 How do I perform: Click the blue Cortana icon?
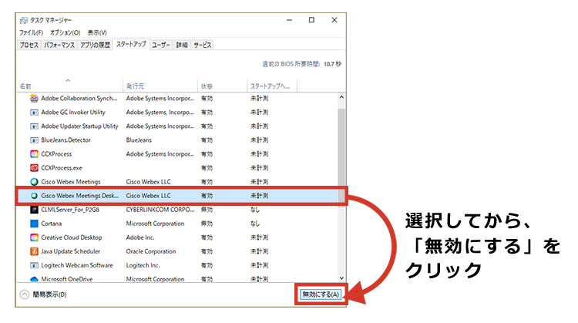coord(34,224)
